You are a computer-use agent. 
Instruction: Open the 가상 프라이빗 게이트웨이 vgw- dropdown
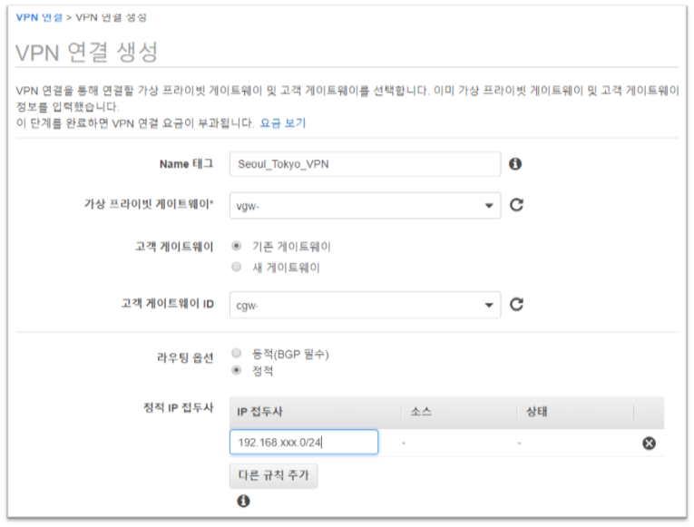(x=365, y=205)
